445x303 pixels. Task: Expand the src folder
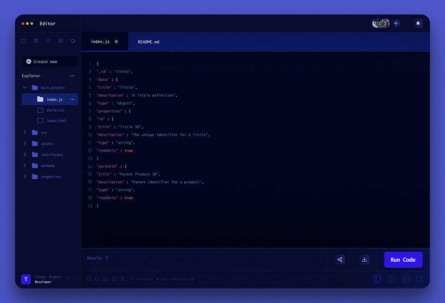pyautogui.click(x=26, y=132)
